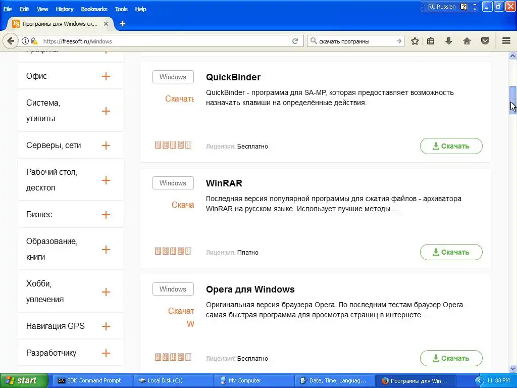Open the Tools menu

(121, 9)
